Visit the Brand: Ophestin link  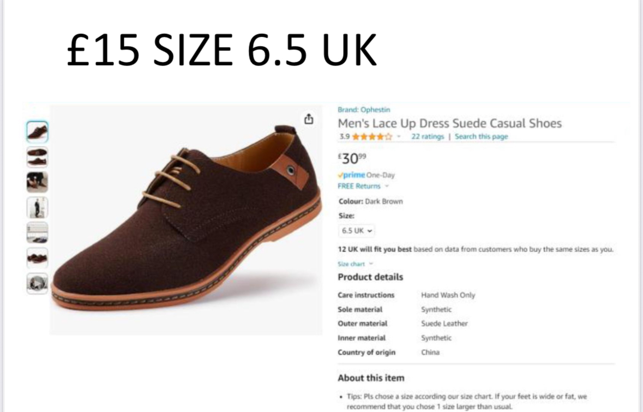pos(364,110)
